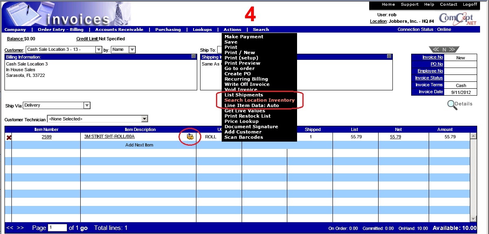Select Void Invoice menu entry

[x=240, y=90]
